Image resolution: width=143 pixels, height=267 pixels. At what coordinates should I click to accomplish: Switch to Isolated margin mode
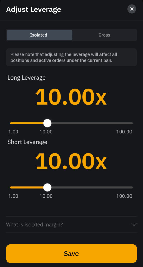tap(39, 35)
